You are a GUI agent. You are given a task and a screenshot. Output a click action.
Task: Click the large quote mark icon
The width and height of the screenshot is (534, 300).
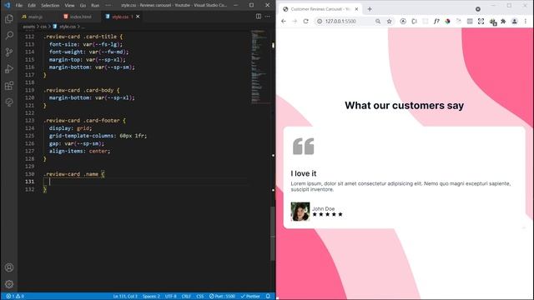click(x=303, y=147)
